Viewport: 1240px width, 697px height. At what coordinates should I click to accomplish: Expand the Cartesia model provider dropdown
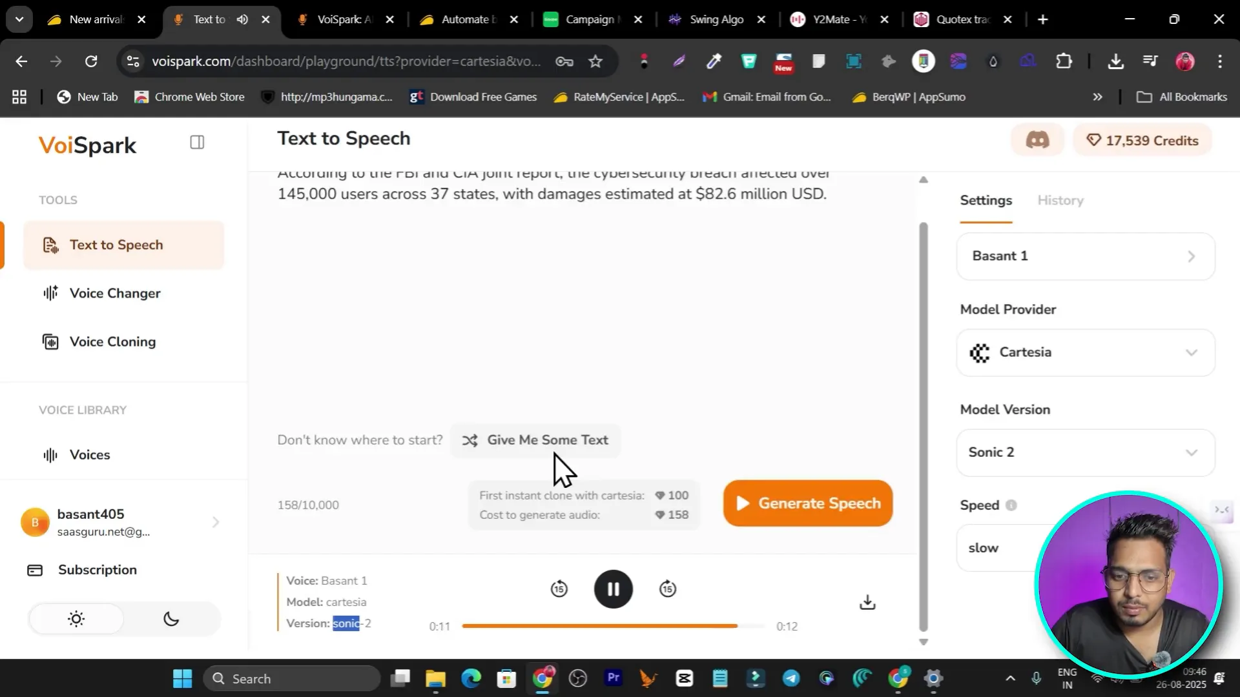[x=1085, y=352]
